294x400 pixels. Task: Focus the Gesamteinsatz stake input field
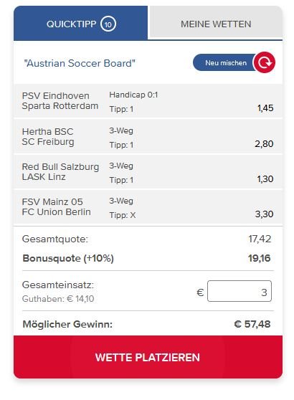coord(240,291)
